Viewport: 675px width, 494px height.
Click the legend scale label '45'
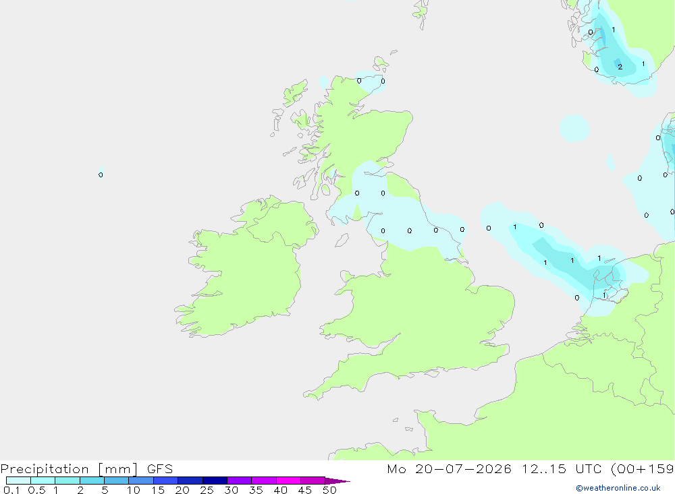click(x=305, y=490)
